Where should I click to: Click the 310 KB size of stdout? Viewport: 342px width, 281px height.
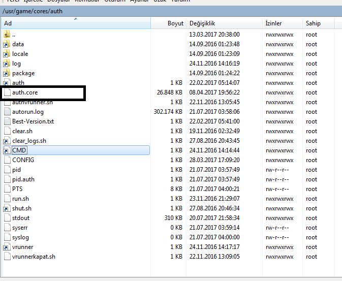click(x=173, y=218)
